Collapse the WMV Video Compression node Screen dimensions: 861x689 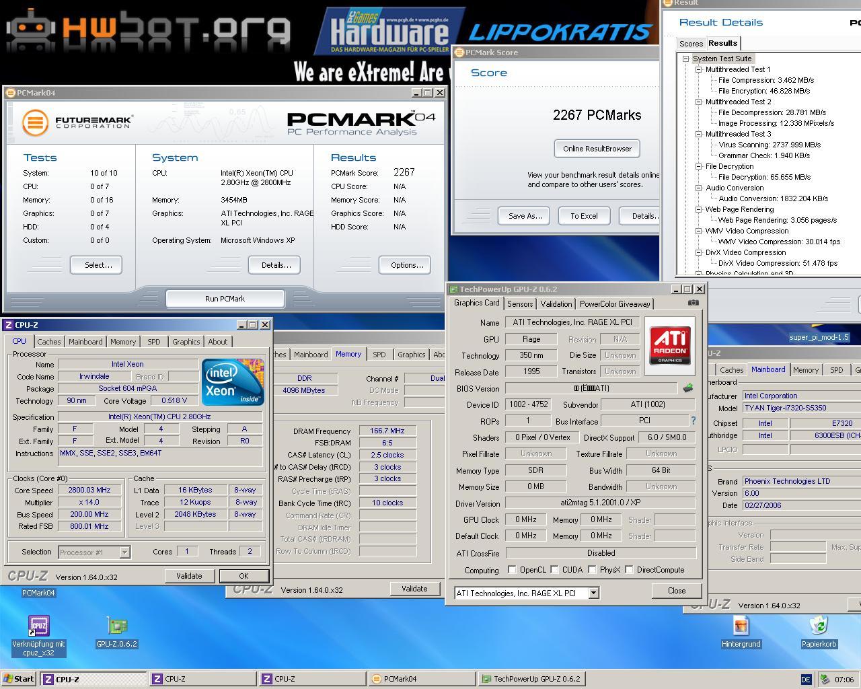[698, 231]
